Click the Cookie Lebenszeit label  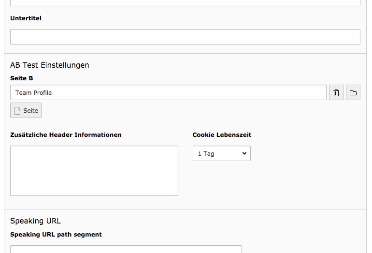click(x=222, y=134)
